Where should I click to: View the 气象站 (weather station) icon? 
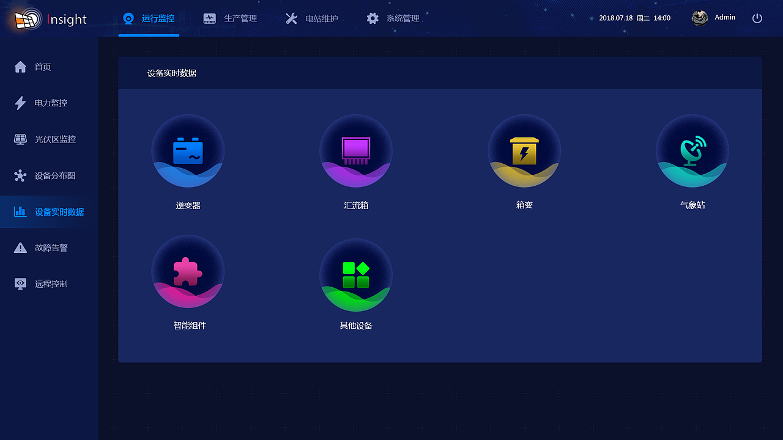click(x=692, y=151)
